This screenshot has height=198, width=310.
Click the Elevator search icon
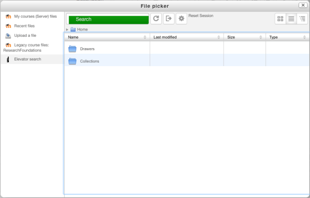(x=8, y=59)
